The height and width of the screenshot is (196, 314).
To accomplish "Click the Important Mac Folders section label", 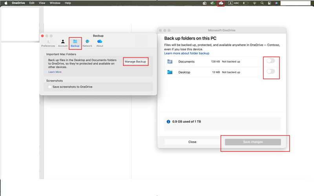I will click(61, 54).
